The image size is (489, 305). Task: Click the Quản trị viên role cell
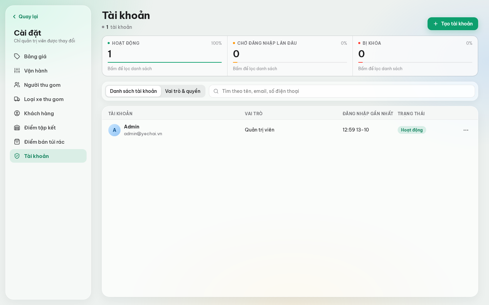(x=259, y=130)
